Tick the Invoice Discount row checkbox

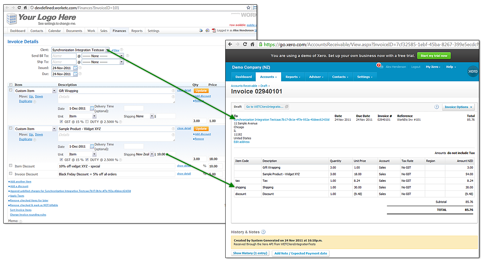click(x=10, y=174)
